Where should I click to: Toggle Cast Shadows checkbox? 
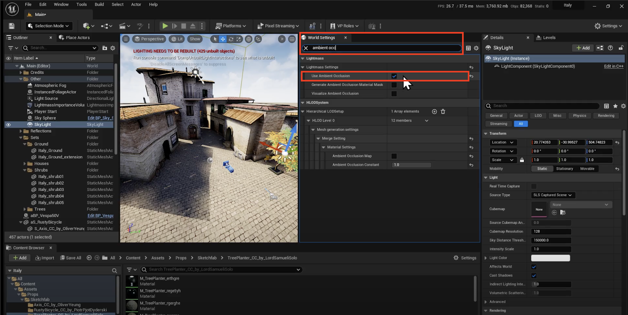(x=534, y=275)
